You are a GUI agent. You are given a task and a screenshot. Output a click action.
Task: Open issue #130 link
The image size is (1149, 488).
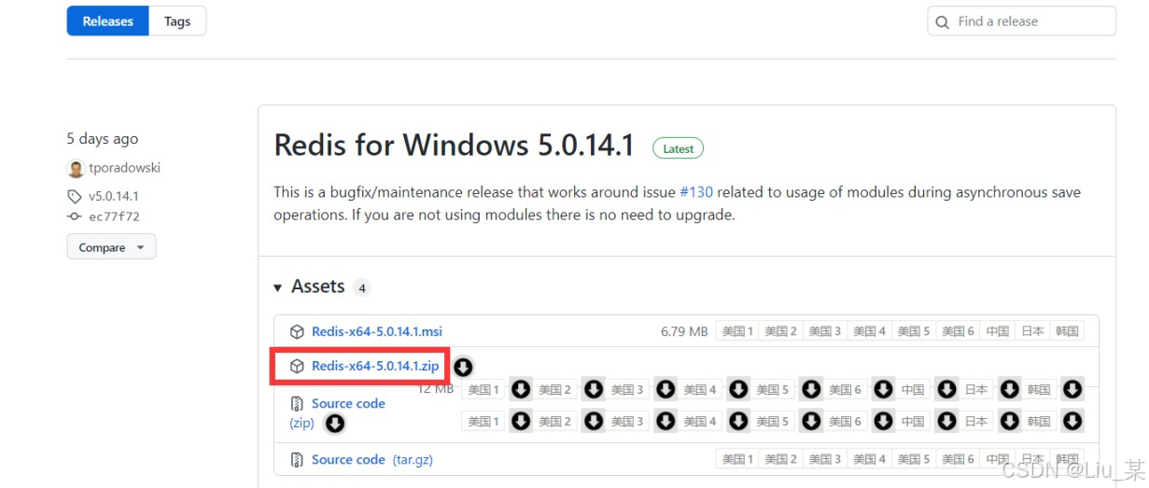(696, 192)
